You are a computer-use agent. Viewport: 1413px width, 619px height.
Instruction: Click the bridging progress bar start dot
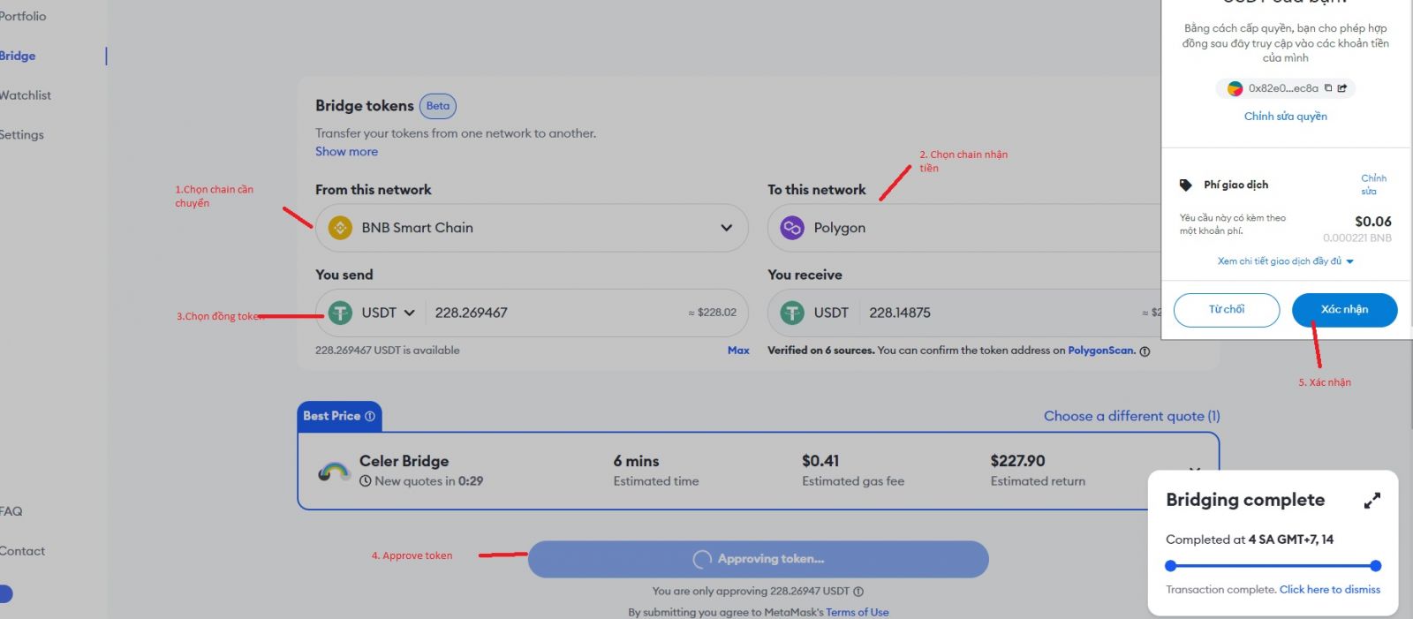pyautogui.click(x=1171, y=566)
